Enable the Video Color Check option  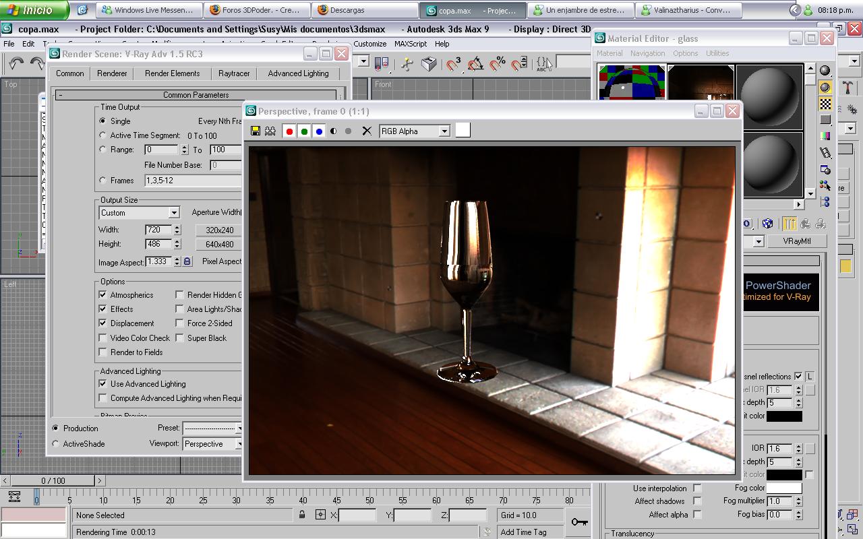click(103, 338)
